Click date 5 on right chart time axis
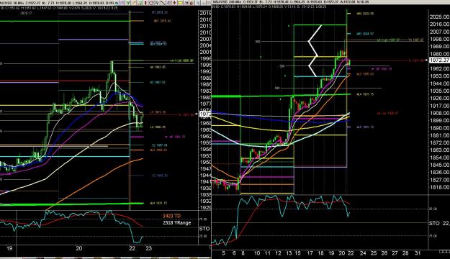450x259 pixels. pos(224,253)
